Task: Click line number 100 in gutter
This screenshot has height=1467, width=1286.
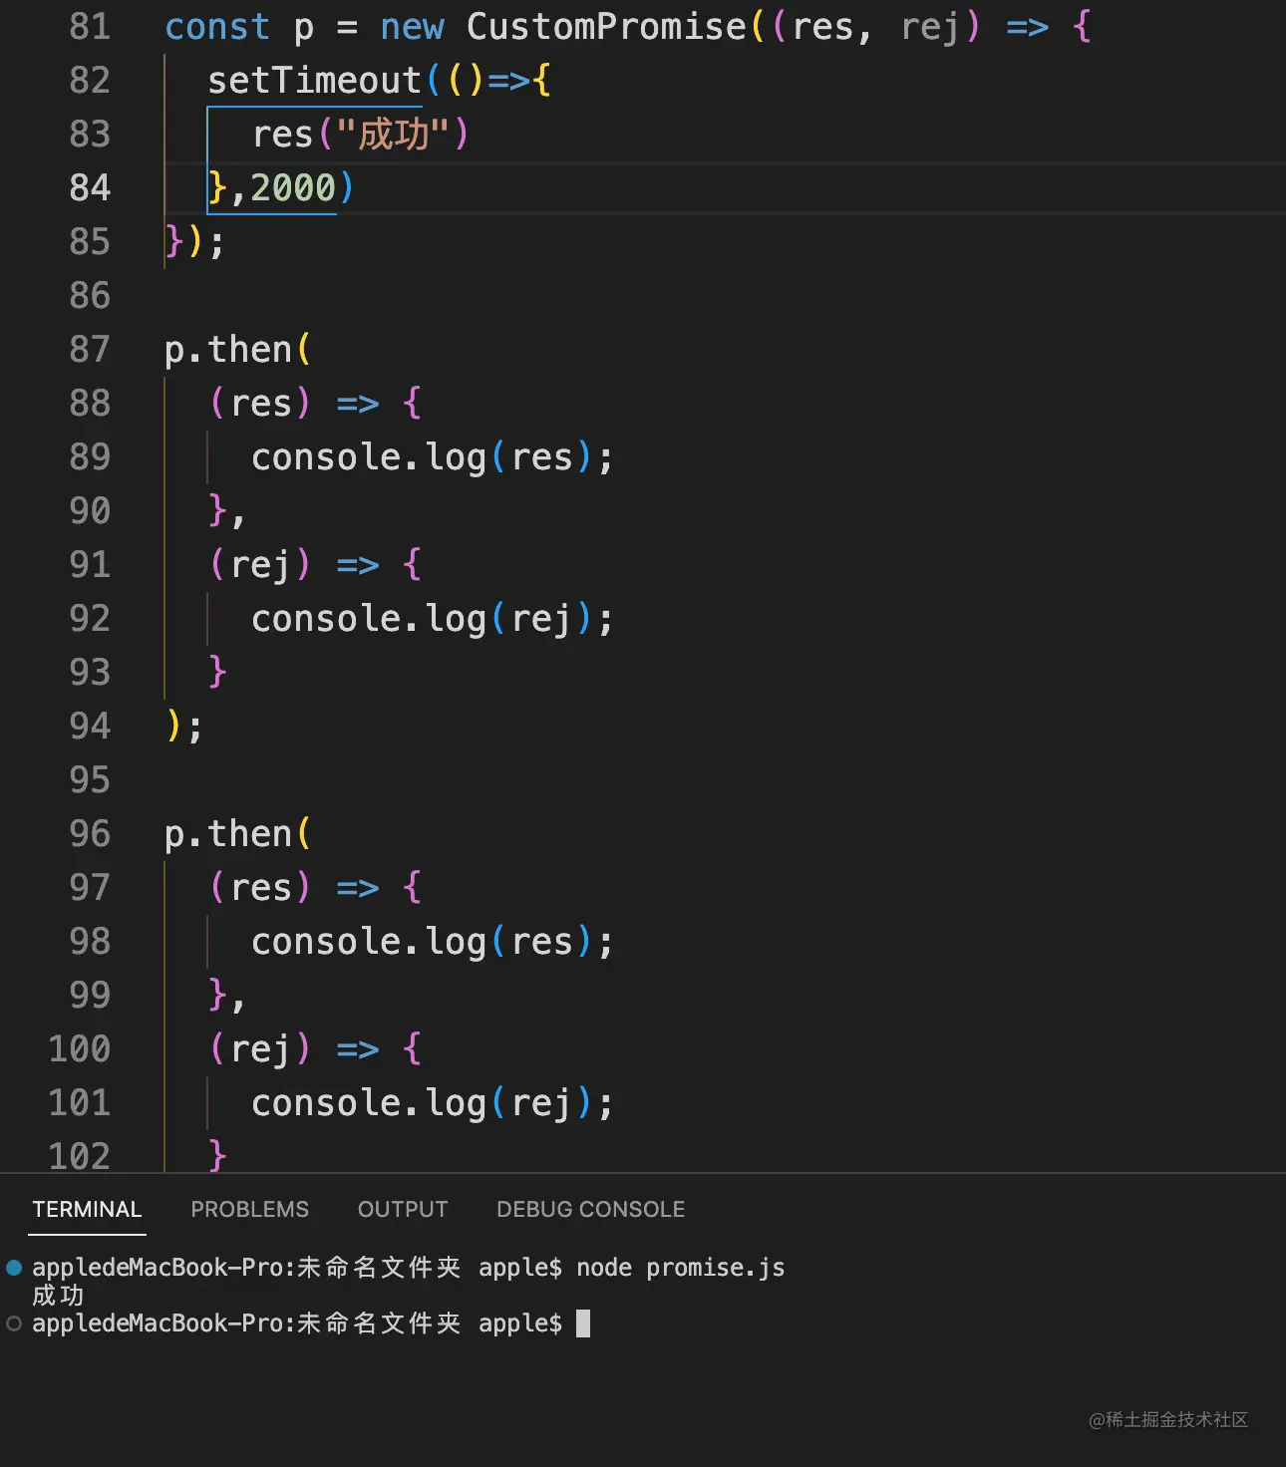Action: [80, 1048]
